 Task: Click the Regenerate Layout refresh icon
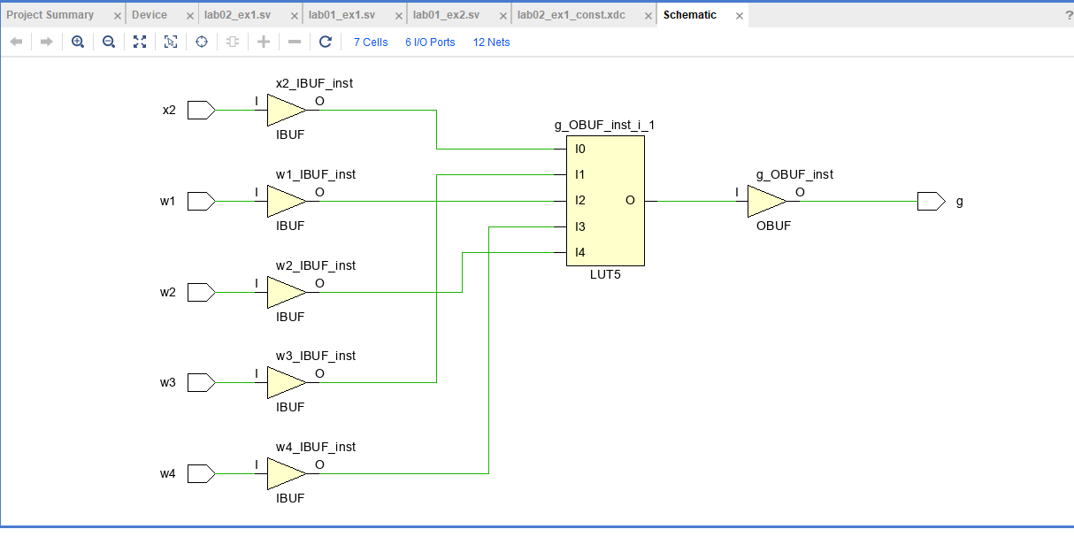(325, 41)
